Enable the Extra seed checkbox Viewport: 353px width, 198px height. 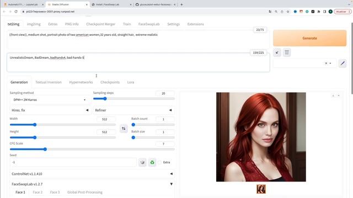159,162
